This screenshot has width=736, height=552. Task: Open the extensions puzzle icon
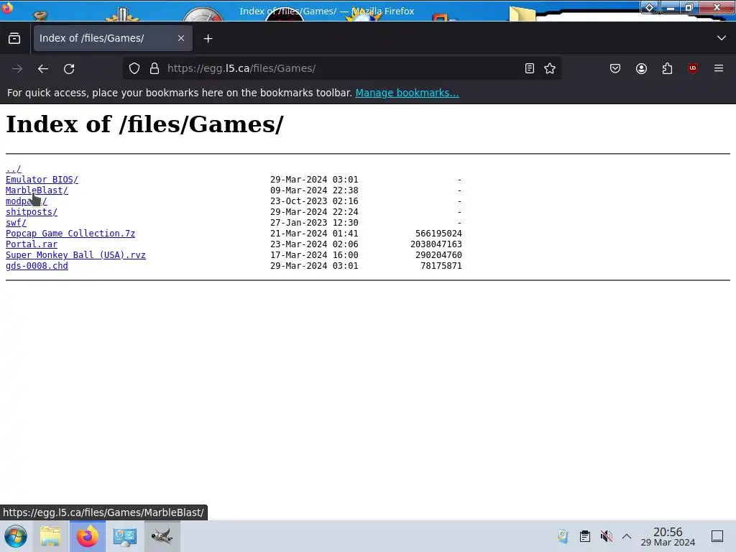tap(667, 68)
